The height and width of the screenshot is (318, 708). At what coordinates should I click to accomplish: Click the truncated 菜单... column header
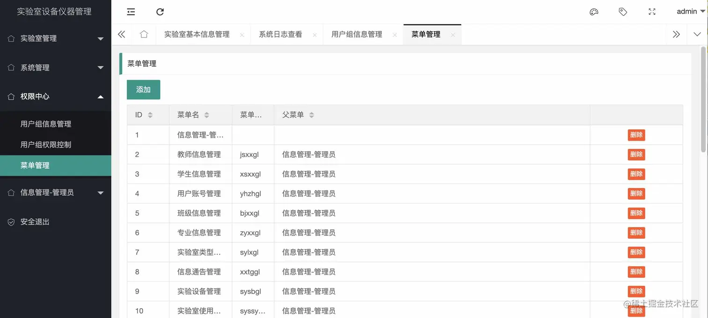pyautogui.click(x=253, y=115)
